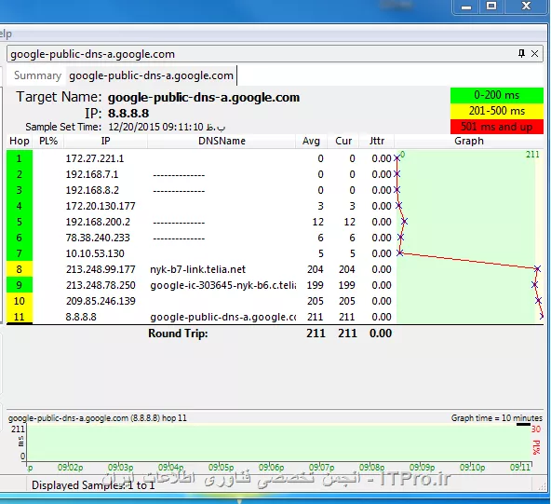Click IP address 78.38.240.233
551x504 pixels.
click(x=98, y=238)
